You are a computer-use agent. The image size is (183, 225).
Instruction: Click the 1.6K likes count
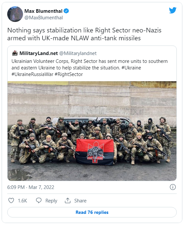[22, 201]
